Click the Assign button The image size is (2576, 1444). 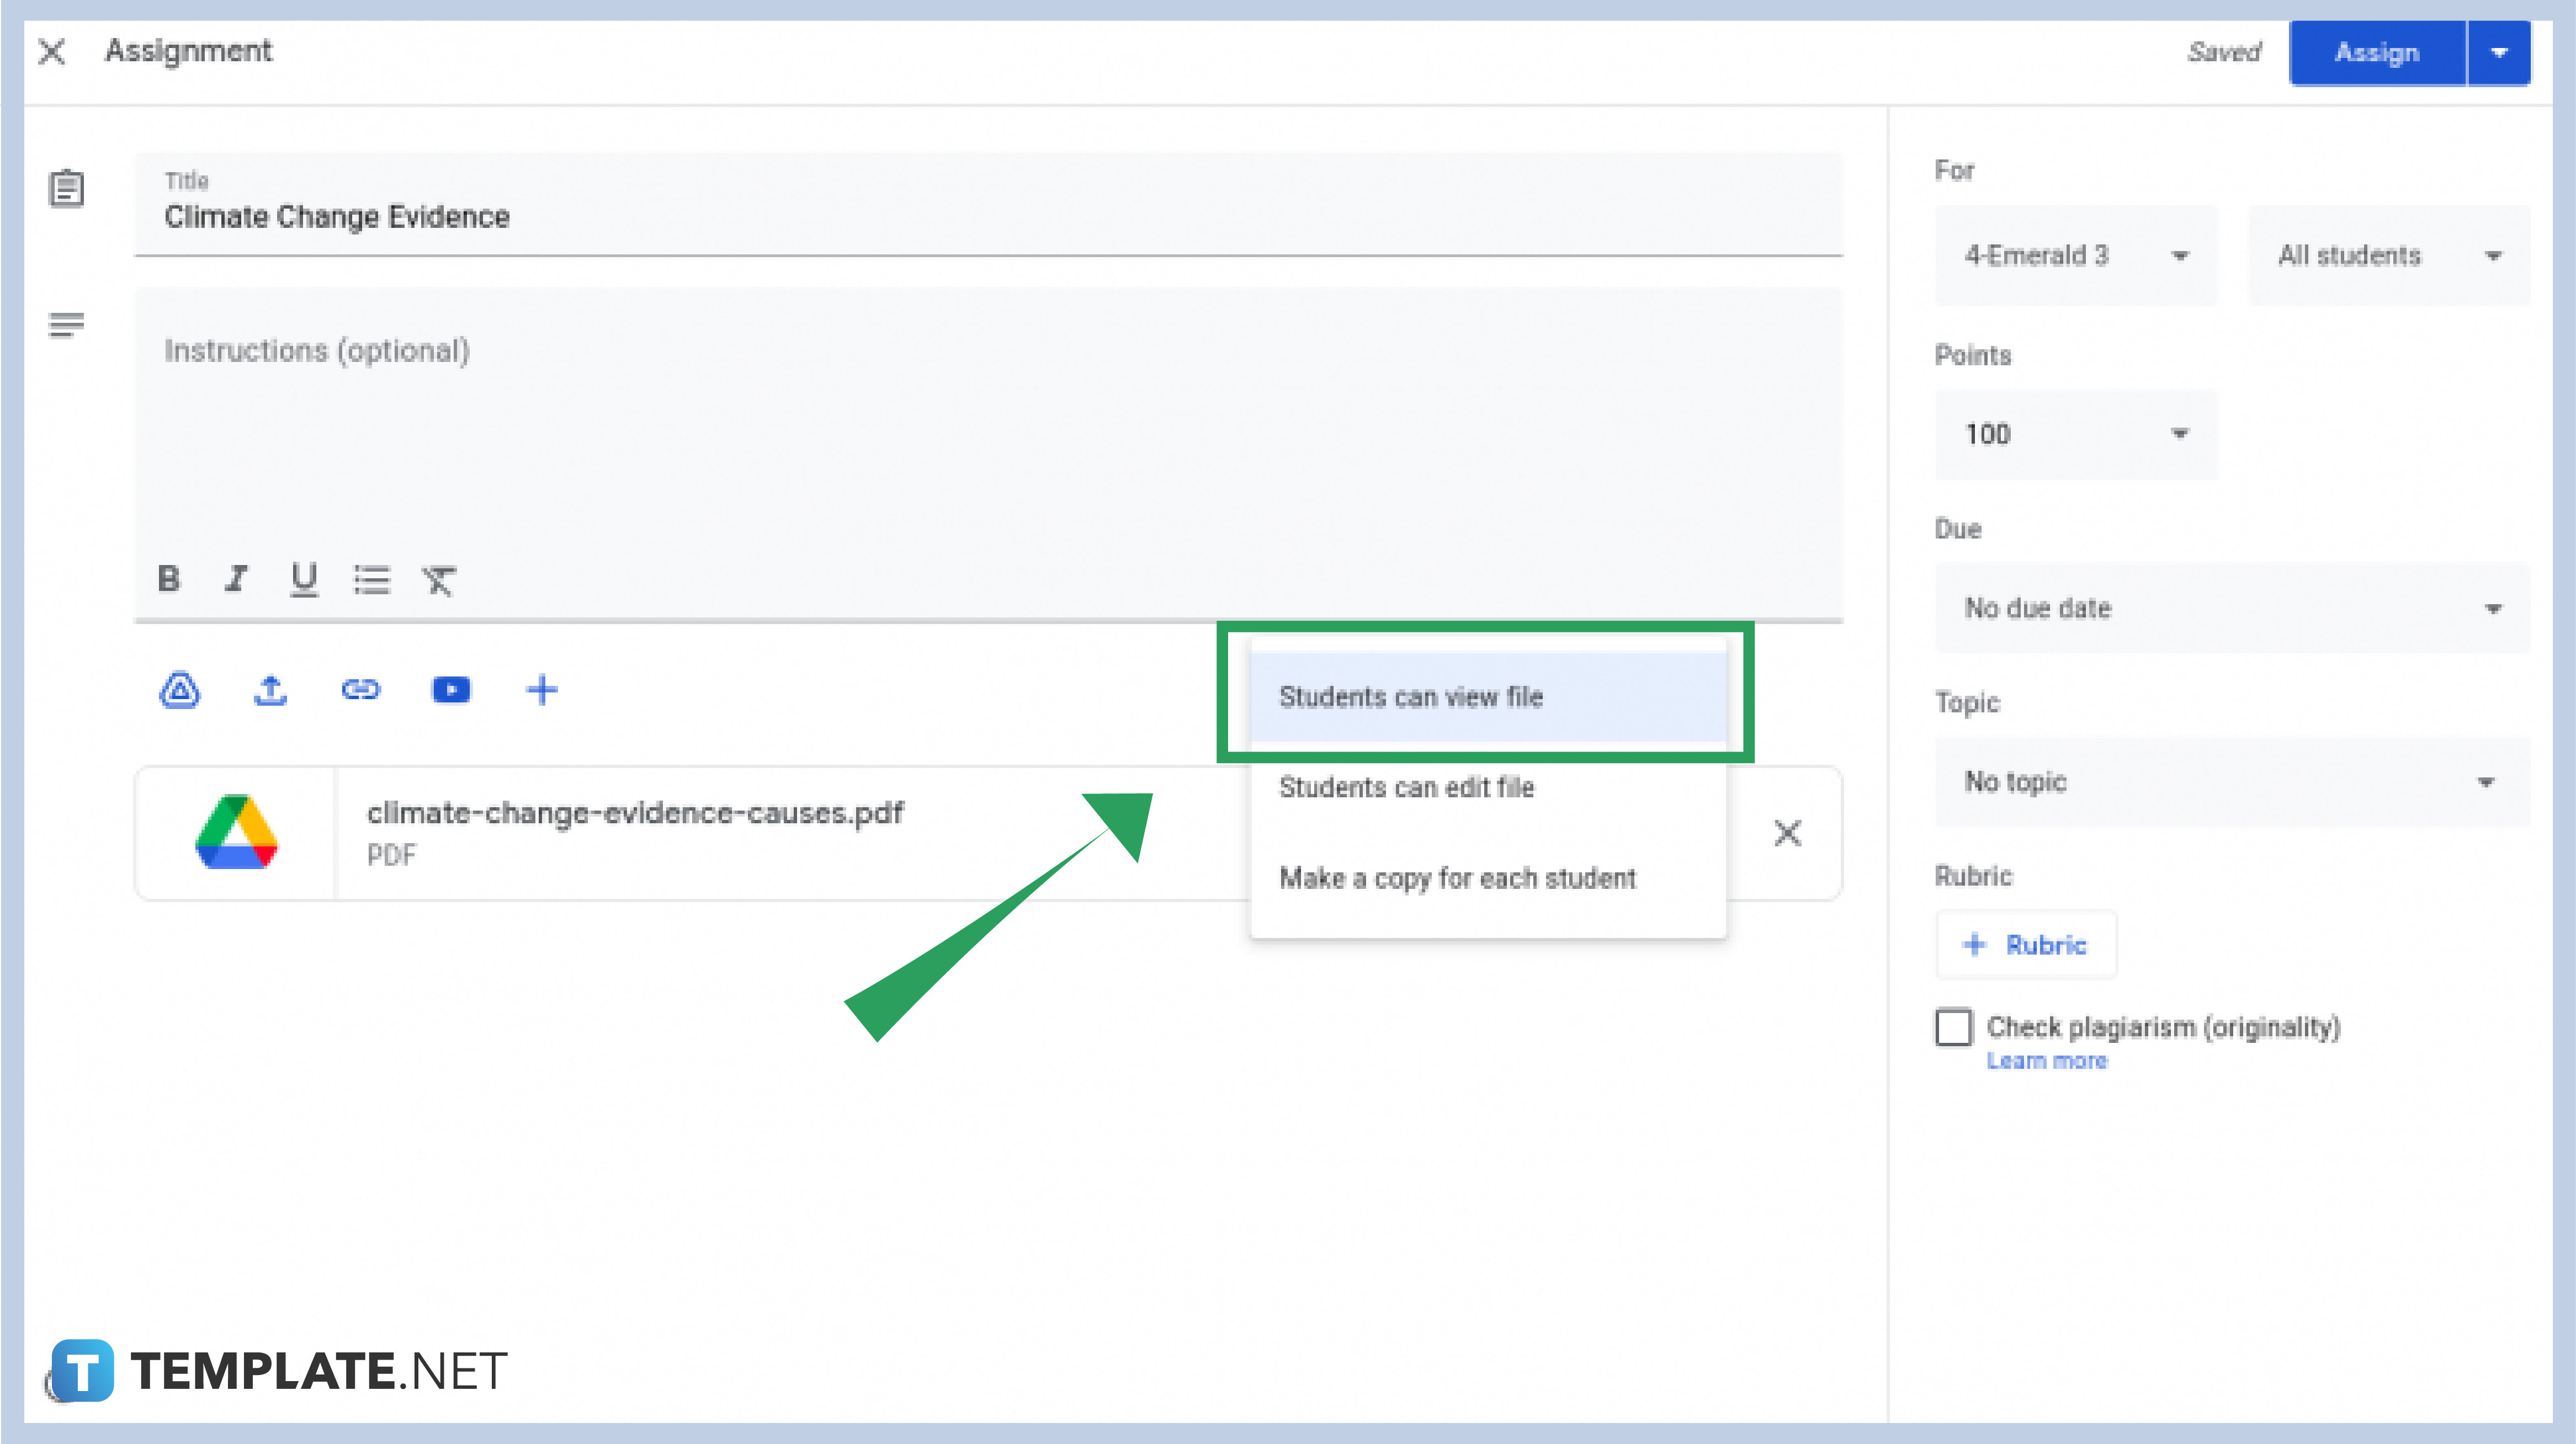(2376, 52)
